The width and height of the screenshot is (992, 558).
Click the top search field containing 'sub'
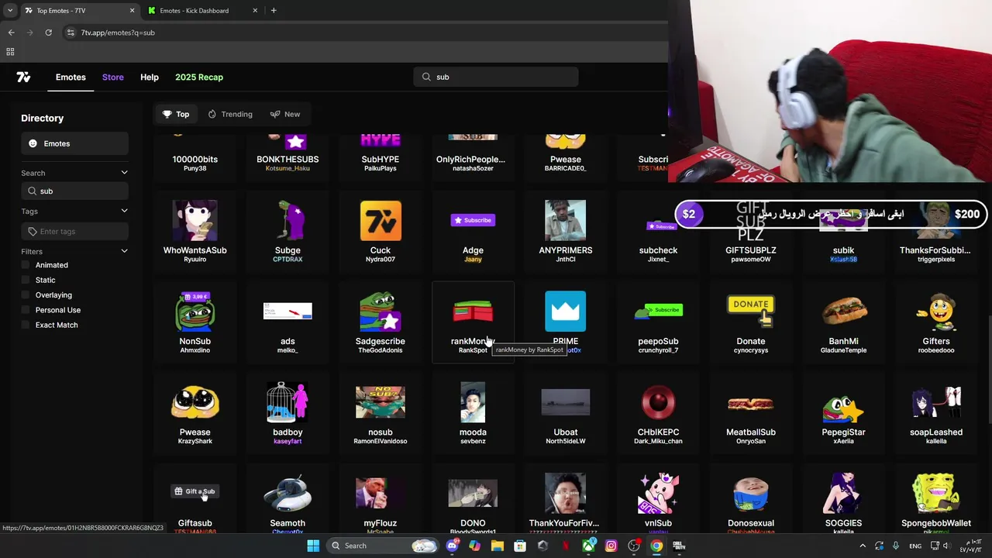[496, 77]
